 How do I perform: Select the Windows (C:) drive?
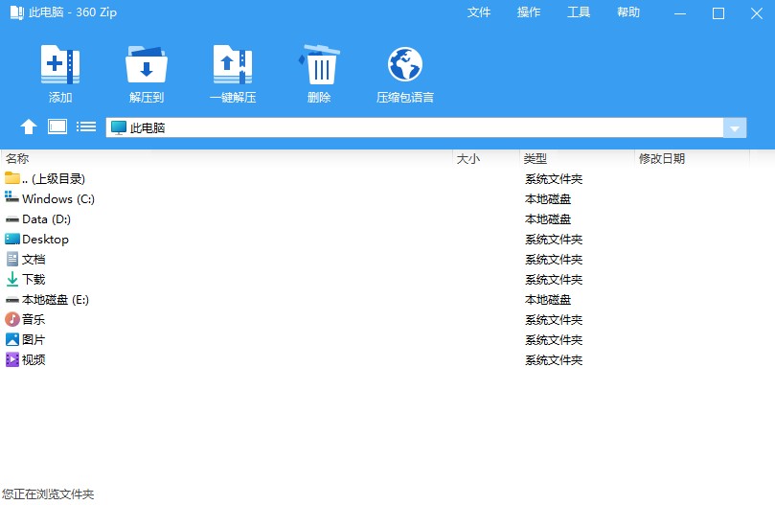click(x=57, y=199)
